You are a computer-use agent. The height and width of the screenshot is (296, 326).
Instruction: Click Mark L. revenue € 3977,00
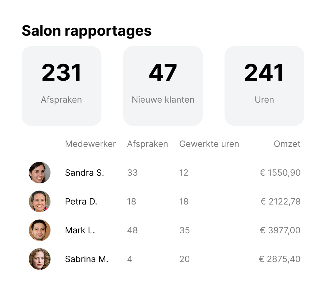[280, 230]
